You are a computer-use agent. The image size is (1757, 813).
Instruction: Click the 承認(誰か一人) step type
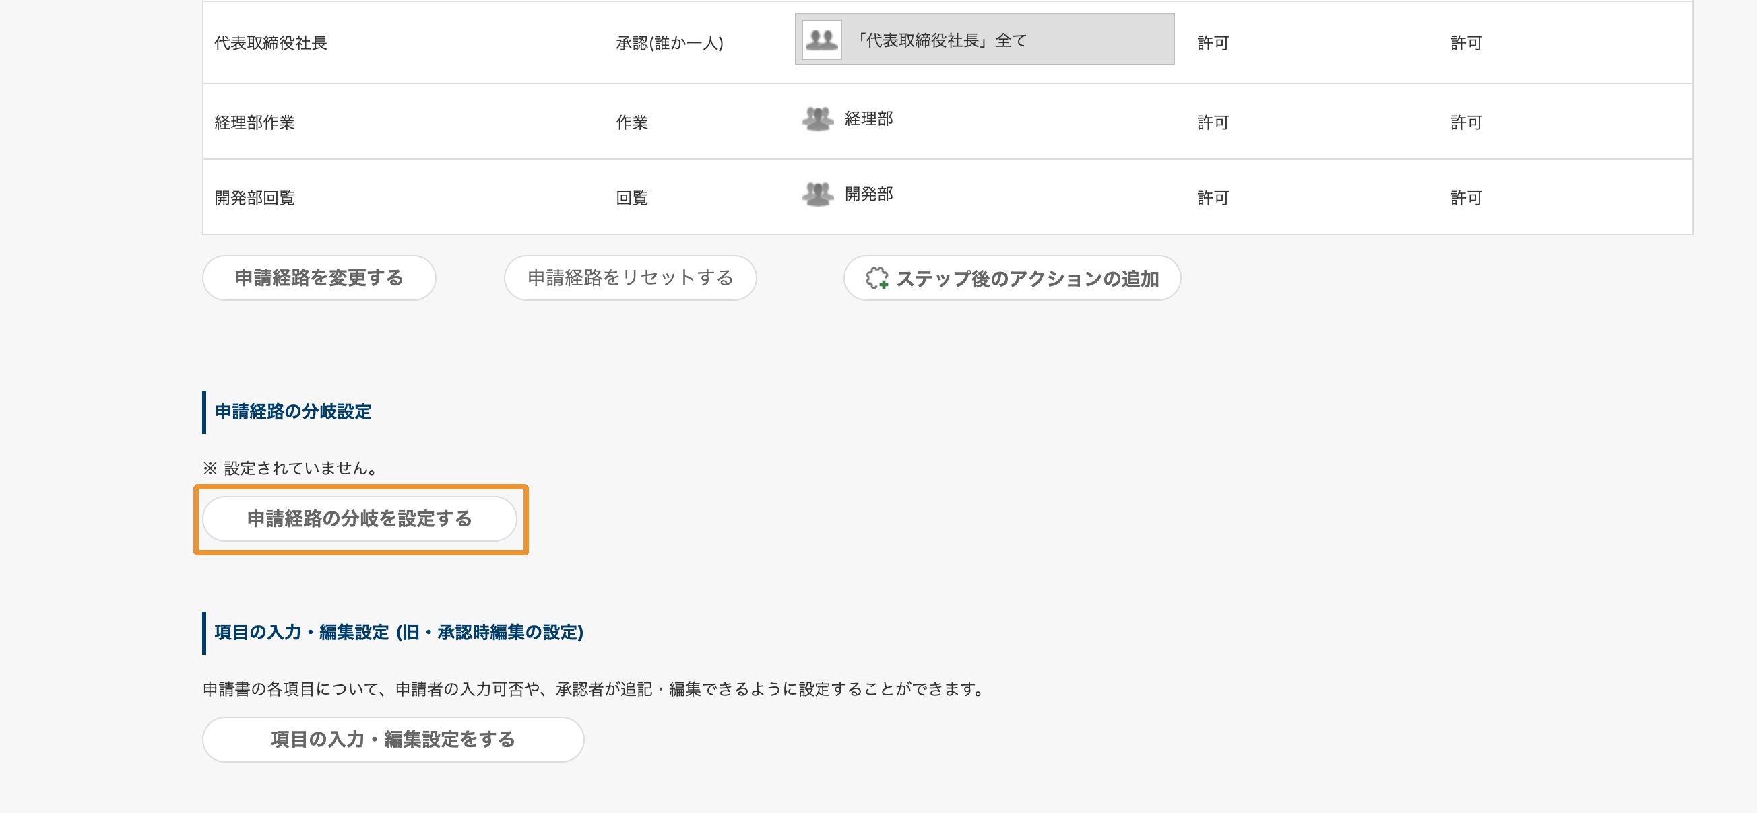[x=669, y=43]
